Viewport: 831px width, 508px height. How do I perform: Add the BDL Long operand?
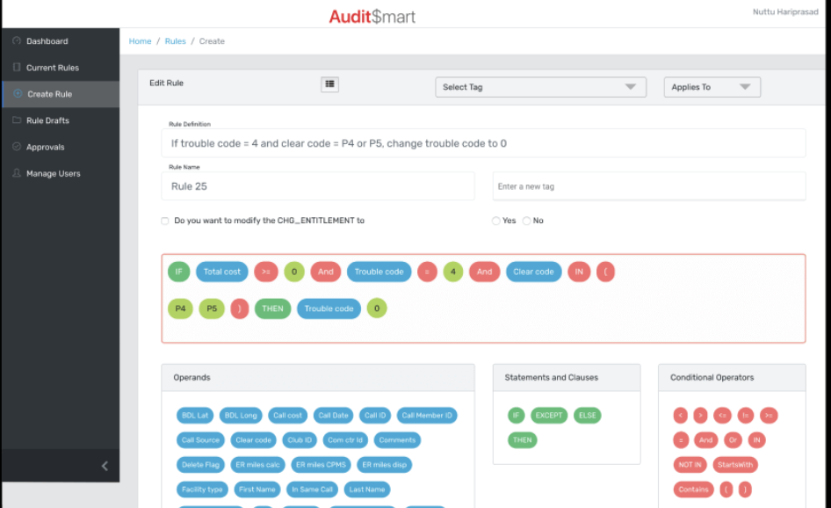click(x=241, y=415)
